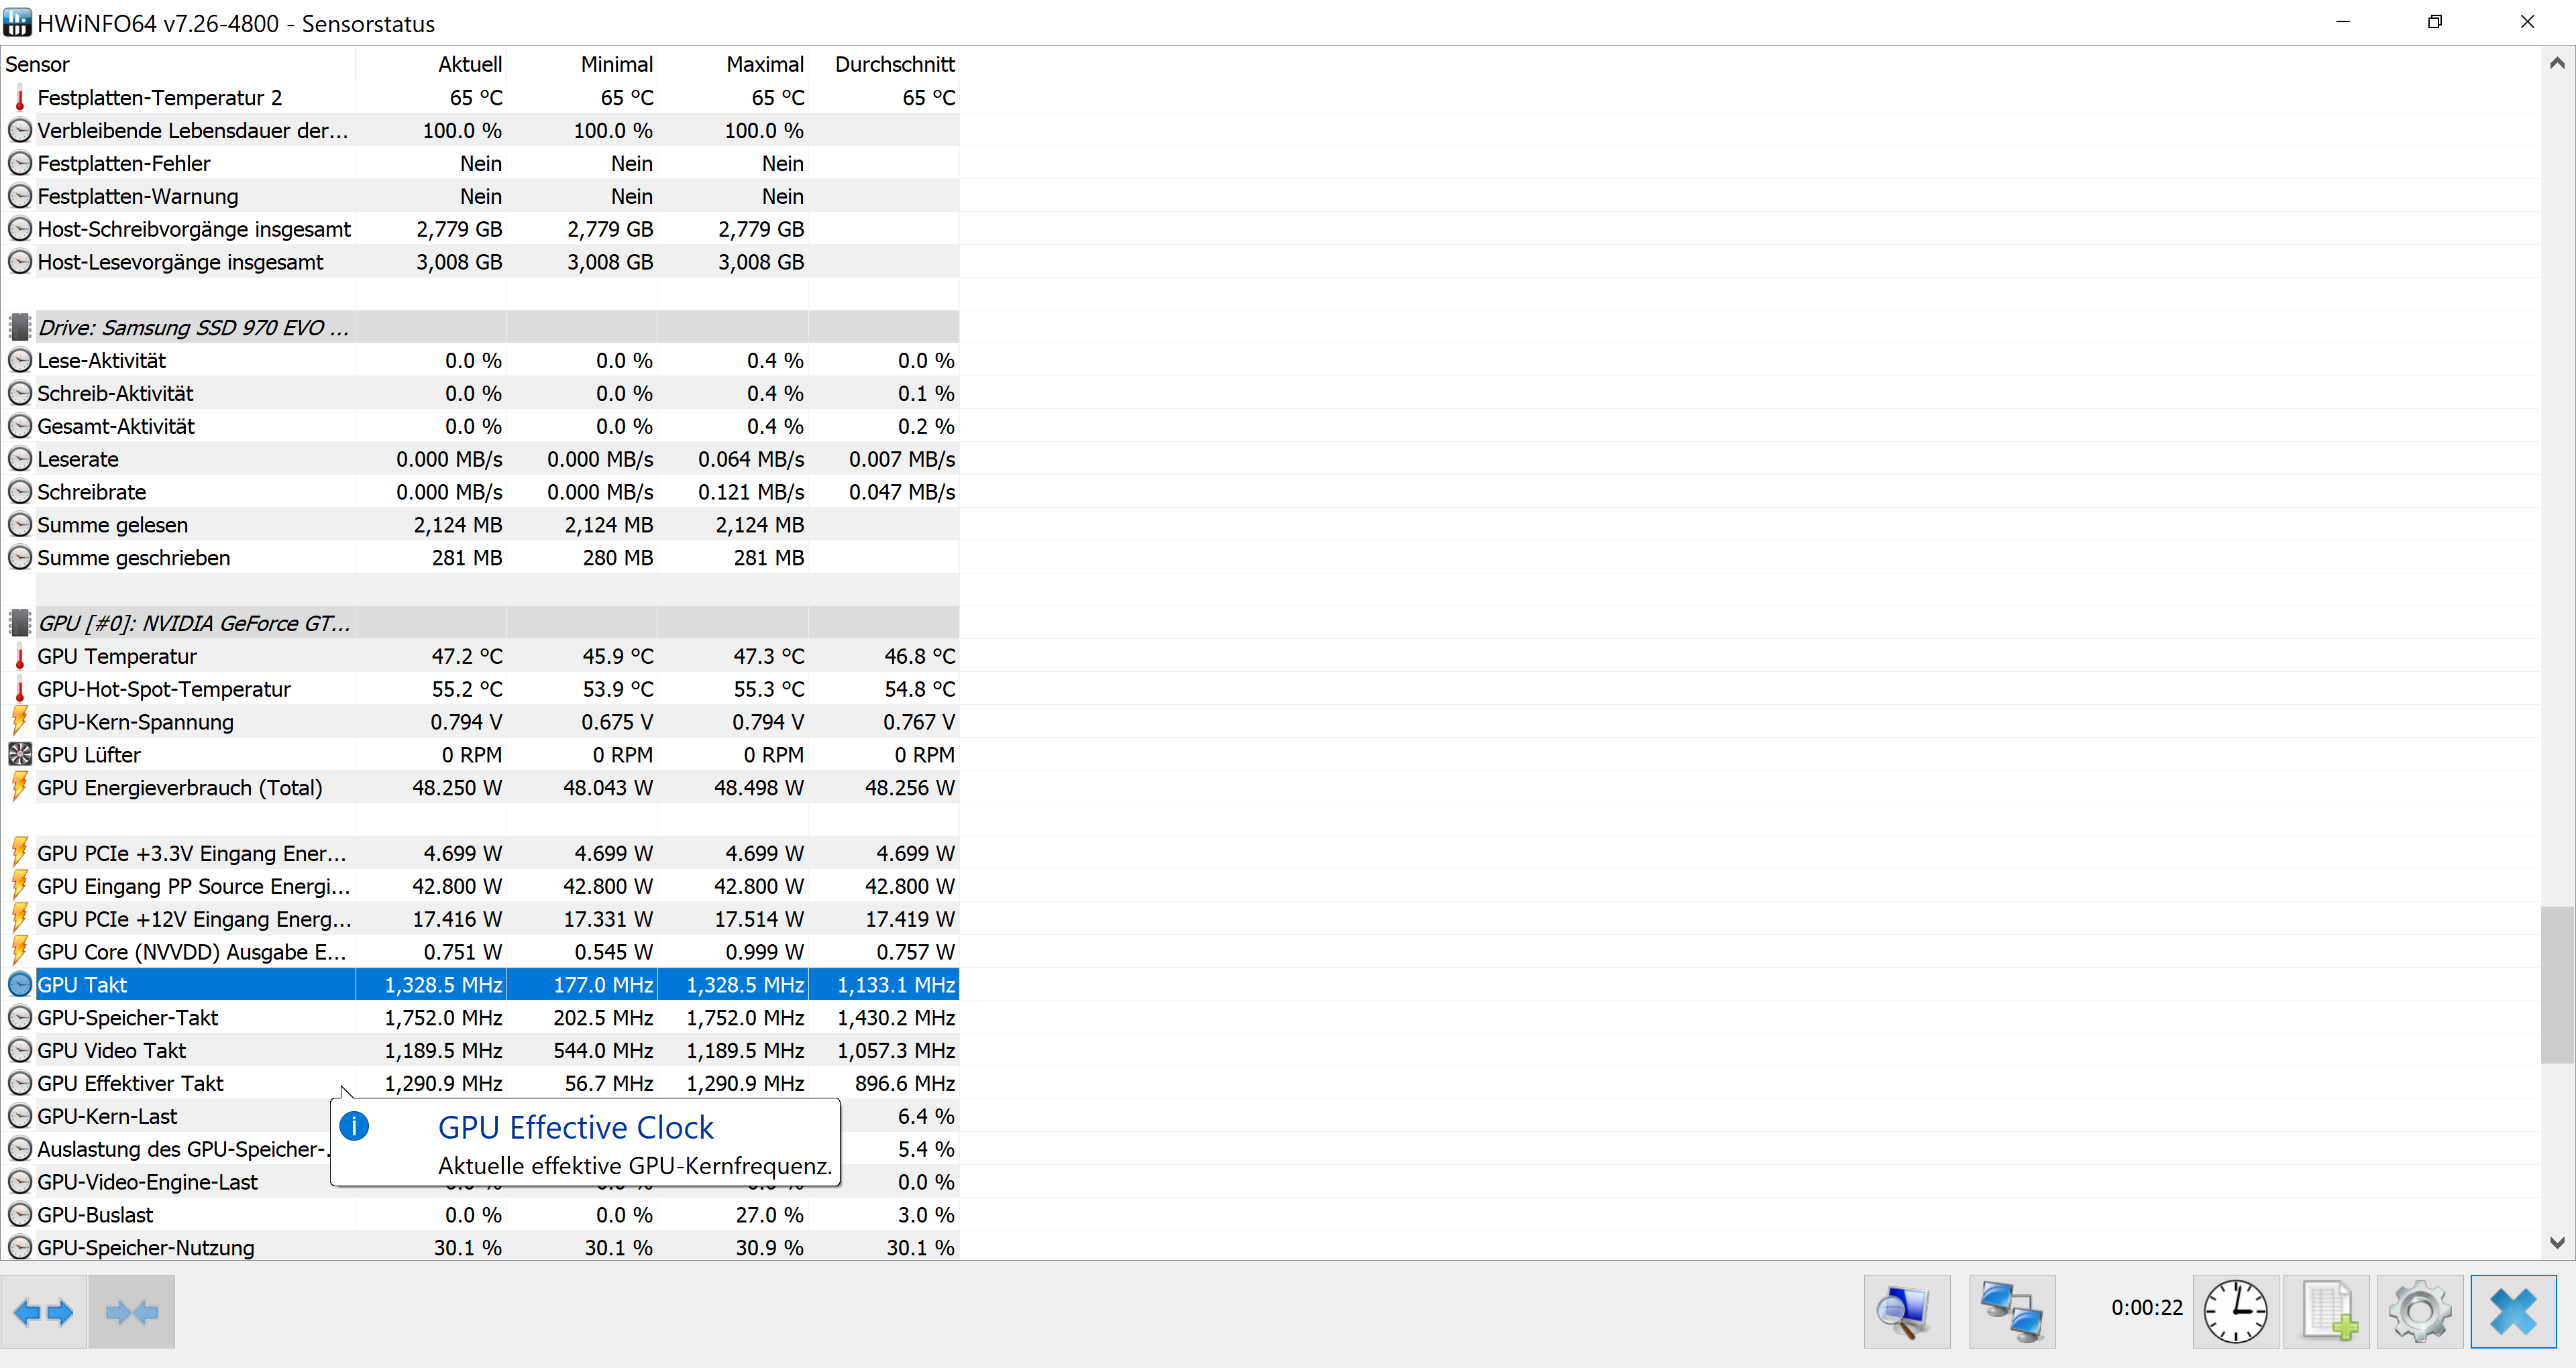Open sensor settings gear icon
The image size is (2576, 1368).
point(2420,1312)
